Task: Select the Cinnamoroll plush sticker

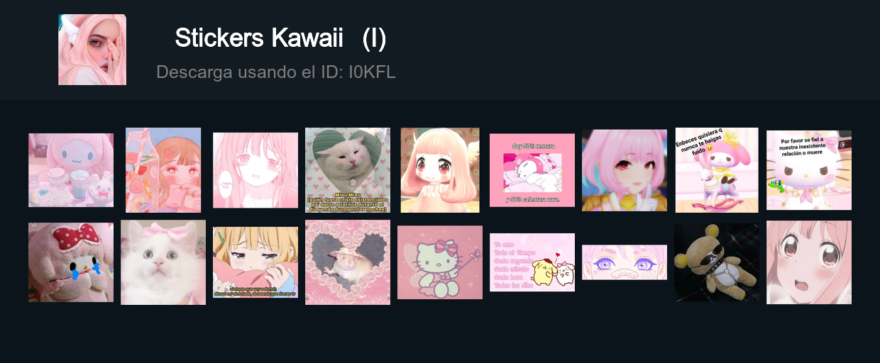Action: click(x=71, y=170)
